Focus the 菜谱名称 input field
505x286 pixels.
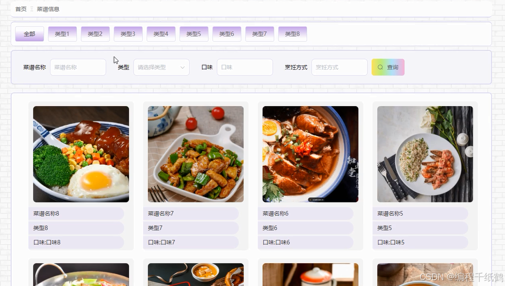coord(78,67)
